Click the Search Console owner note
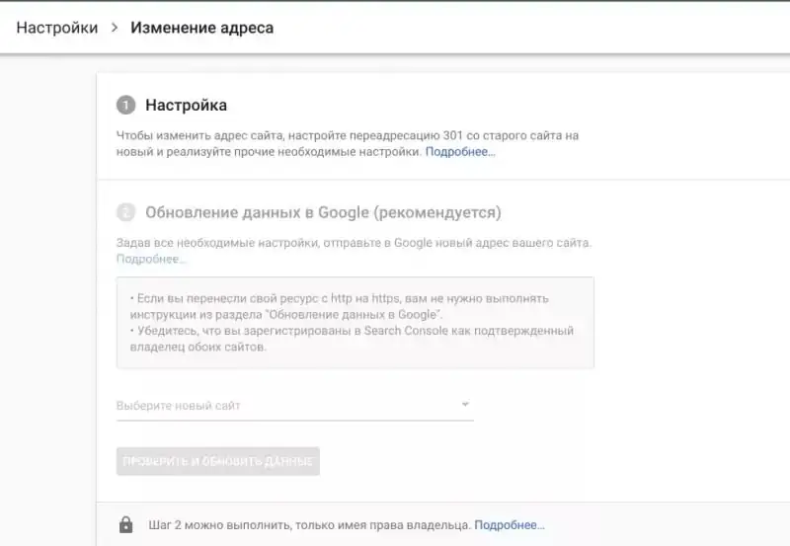 coord(352,339)
